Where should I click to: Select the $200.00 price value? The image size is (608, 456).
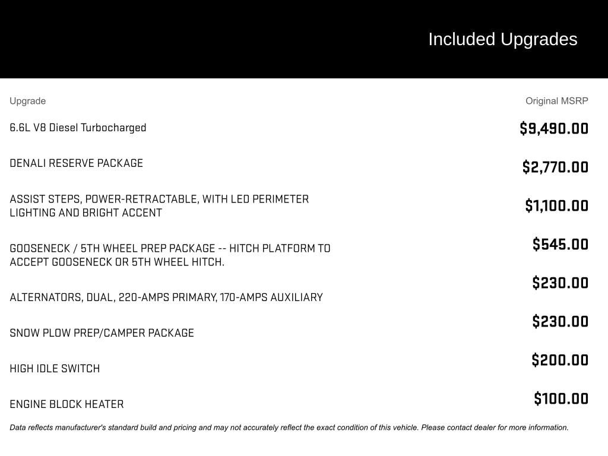(560, 360)
